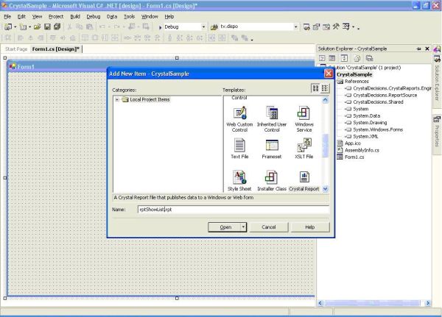This screenshot has width=442, height=317.
Task: Click the templates list scroll-down arrow
Action: coord(325,189)
